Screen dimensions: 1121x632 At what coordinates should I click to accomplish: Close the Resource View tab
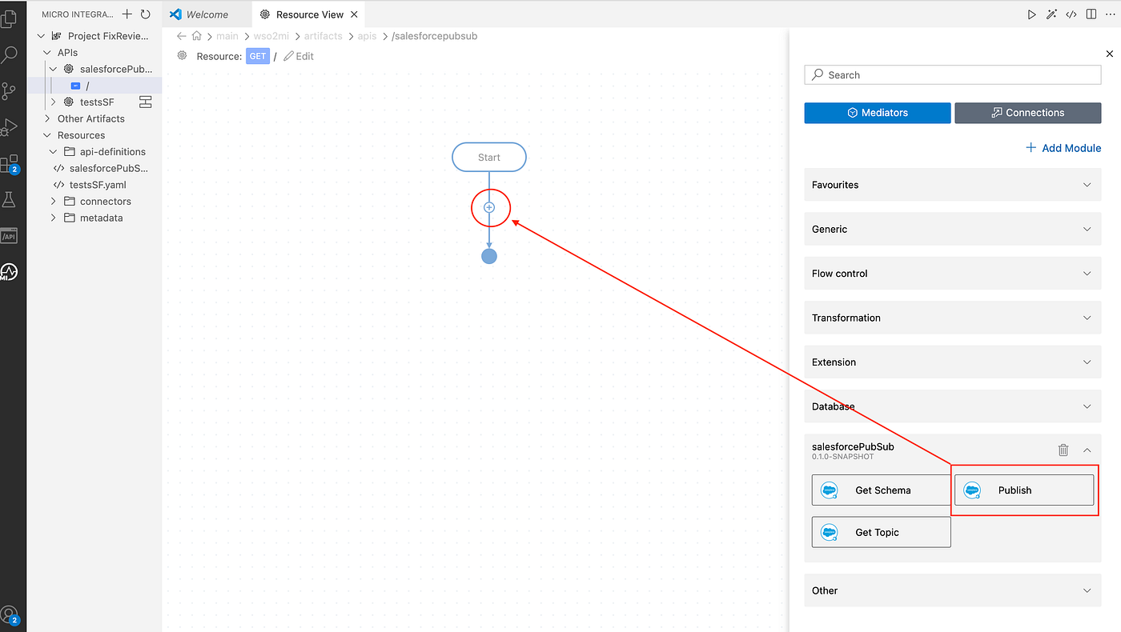pyautogui.click(x=354, y=14)
